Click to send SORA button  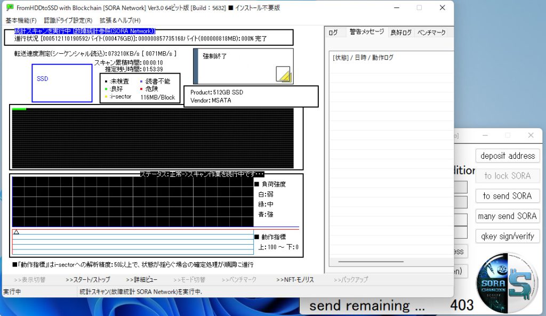pos(508,196)
